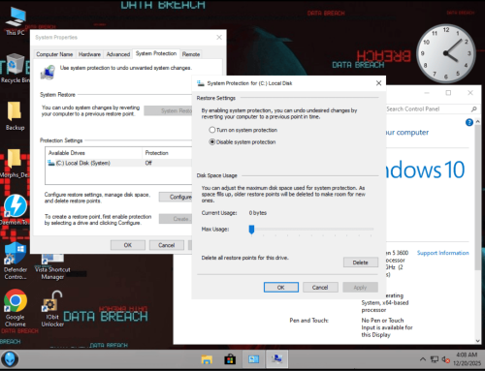Delete all restore points with Delete button
Screen dimensions: 485x371
coord(361,263)
